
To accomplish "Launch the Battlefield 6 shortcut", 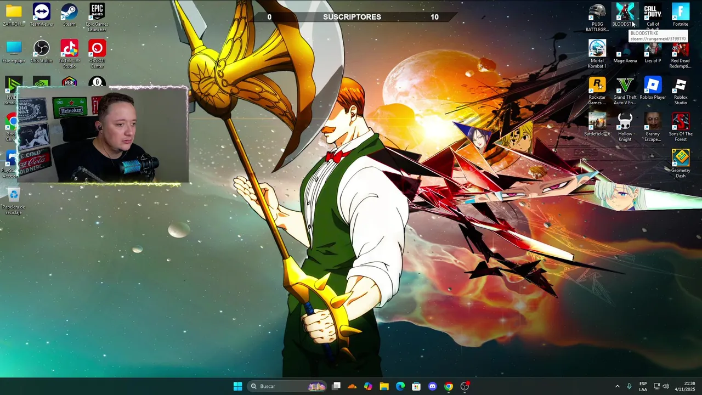I will (x=597, y=125).
